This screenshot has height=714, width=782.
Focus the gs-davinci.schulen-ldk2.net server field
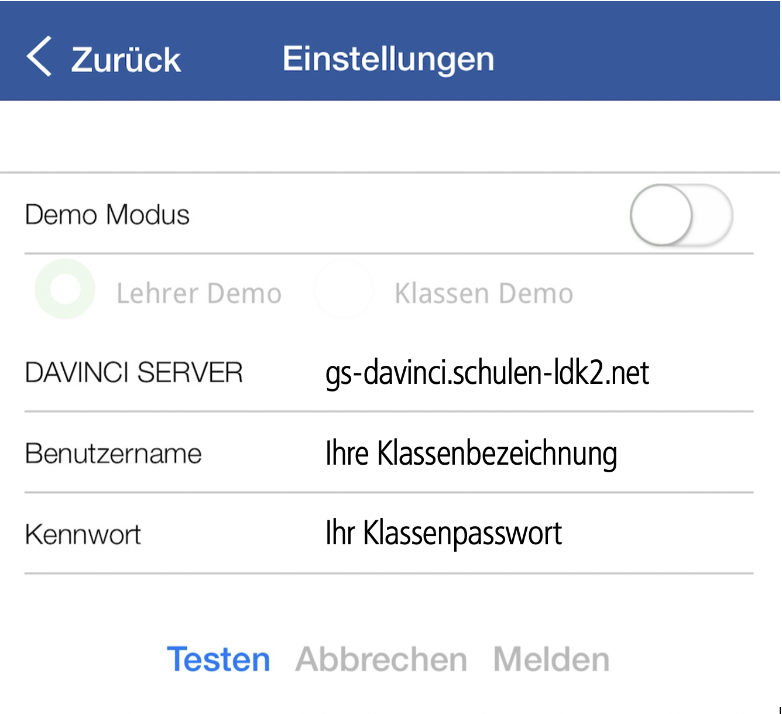[487, 373]
